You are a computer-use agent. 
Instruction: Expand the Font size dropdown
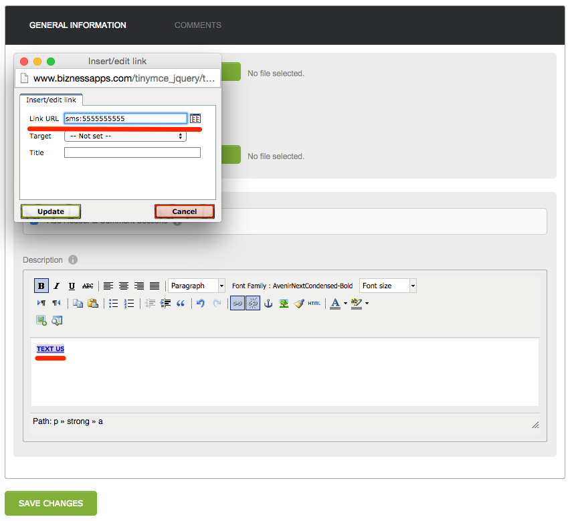coord(388,286)
